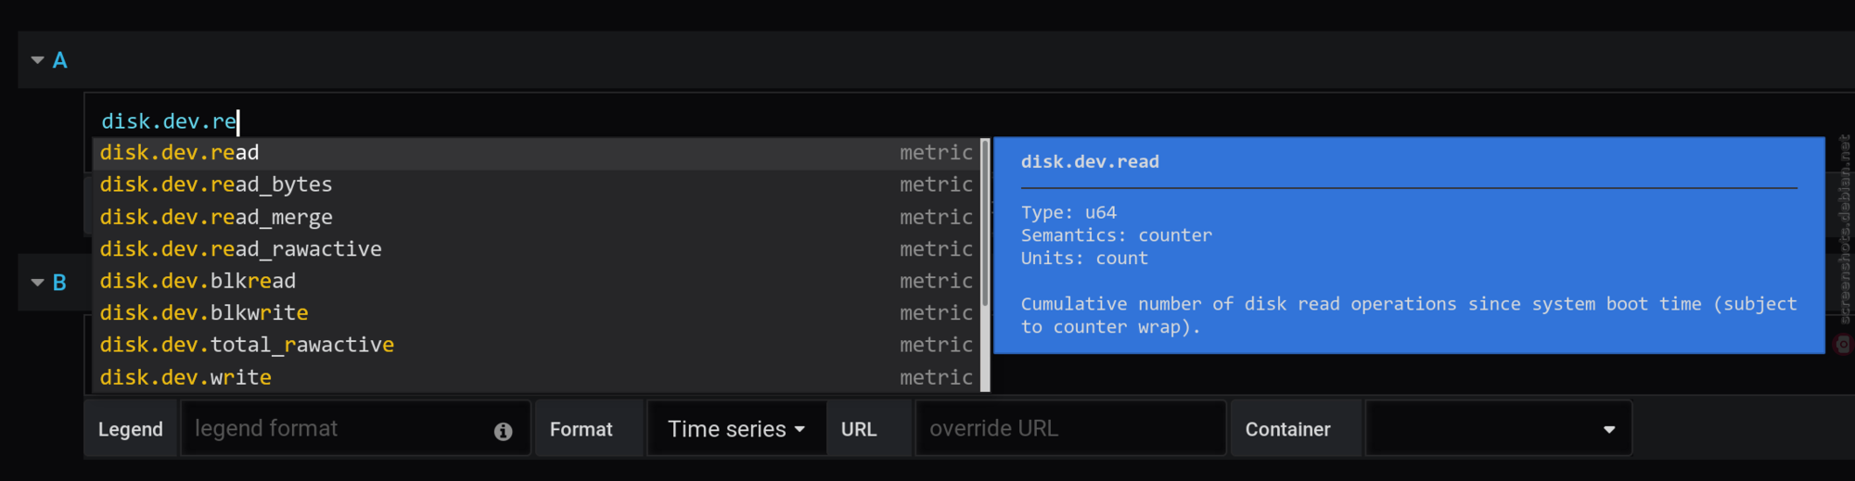Click the query A letter label
This screenshot has height=481, width=1855.
point(60,60)
